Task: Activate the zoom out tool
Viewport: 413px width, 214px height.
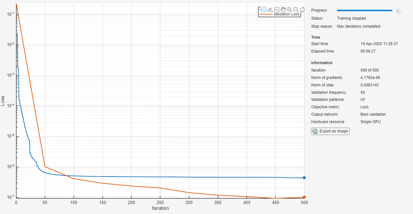Action: [x=296, y=10]
